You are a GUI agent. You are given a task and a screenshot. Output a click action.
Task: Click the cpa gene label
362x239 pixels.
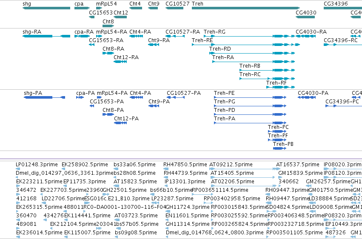coord(79,4)
